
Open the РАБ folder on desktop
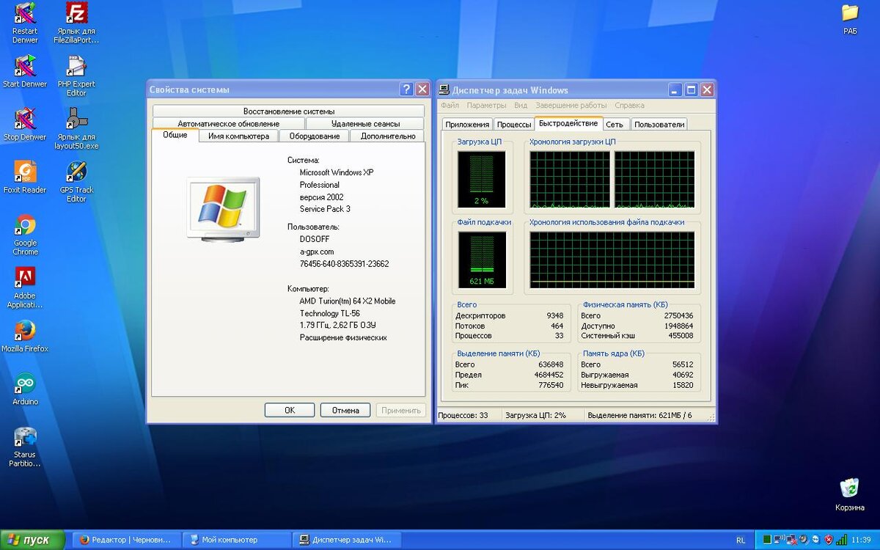coord(850,13)
